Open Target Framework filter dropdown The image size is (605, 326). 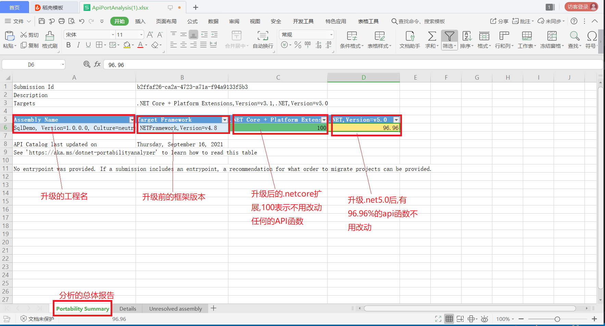pyautogui.click(x=225, y=120)
